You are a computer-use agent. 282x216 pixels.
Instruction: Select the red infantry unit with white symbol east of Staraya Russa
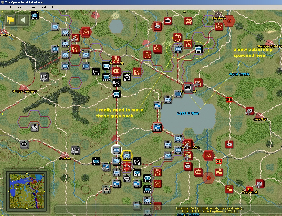coord(229,144)
